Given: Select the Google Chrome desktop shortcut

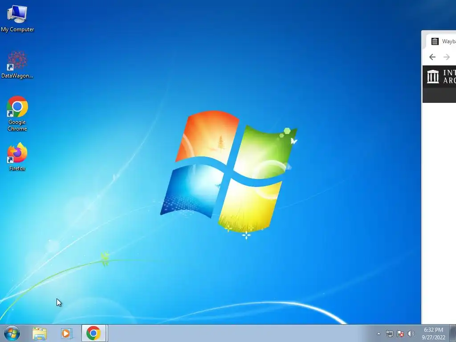Looking at the screenshot, I should (17, 114).
